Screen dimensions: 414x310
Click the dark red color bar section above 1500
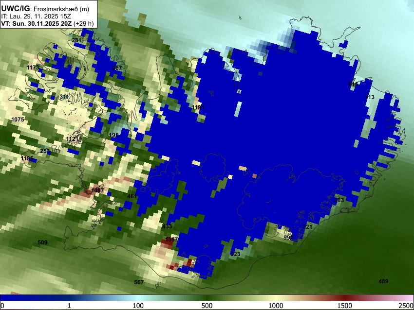point(345,298)
